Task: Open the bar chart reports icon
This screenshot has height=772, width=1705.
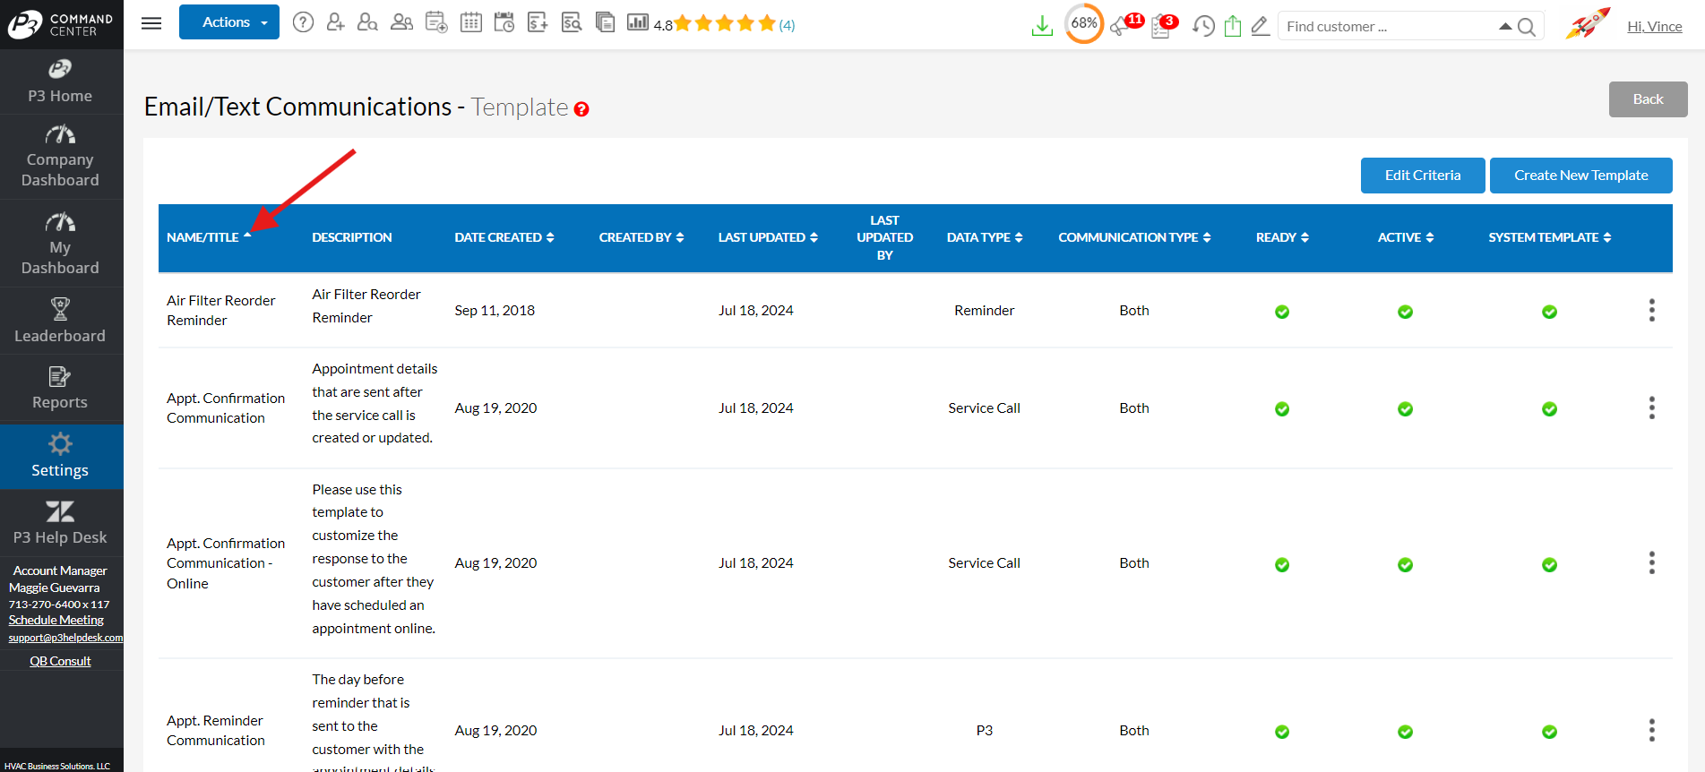Action: (637, 22)
